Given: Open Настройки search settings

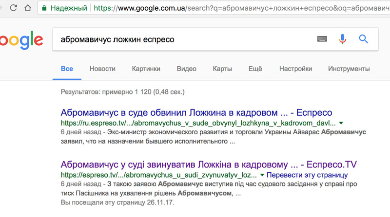Looking at the screenshot, I should point(295,69).
